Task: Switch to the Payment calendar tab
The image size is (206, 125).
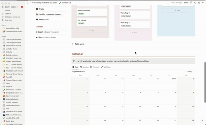Action: [95, 67]
